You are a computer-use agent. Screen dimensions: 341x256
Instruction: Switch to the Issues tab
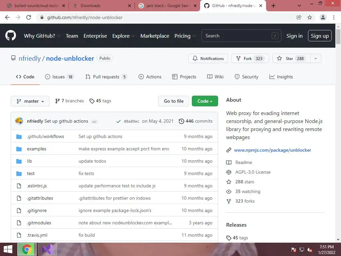(x=59, y=77)
